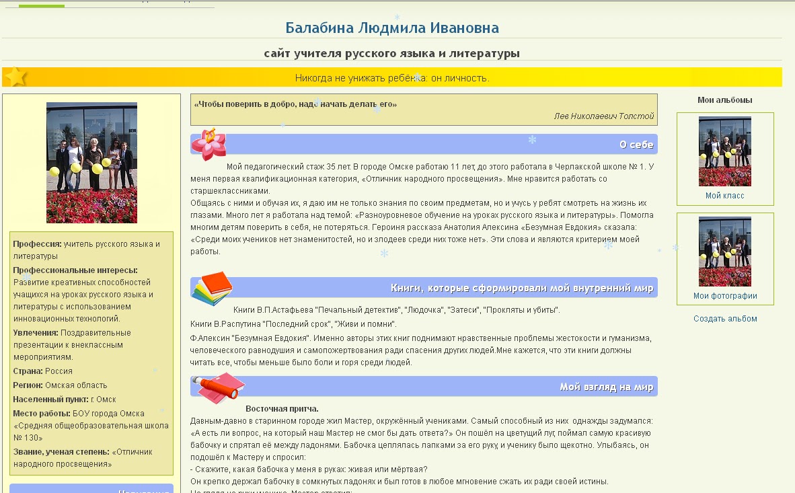Click the Профессиональные интересы label
Screen dimensions: 795x493
[x=75, y=270]
